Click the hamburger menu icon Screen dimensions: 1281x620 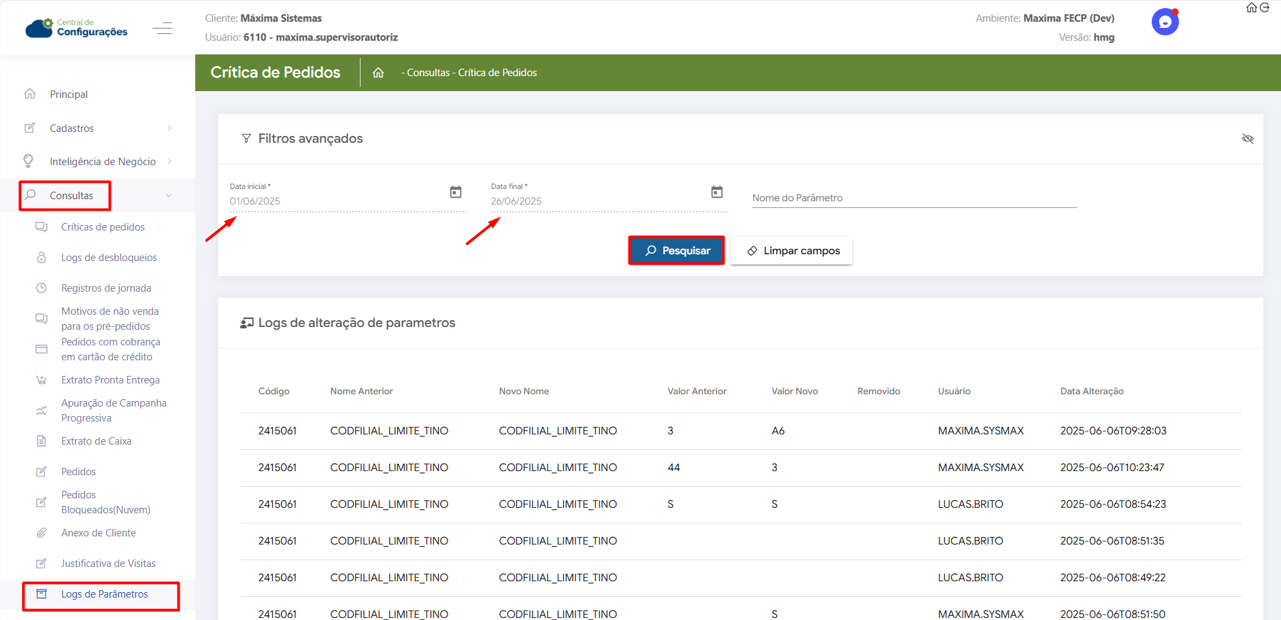[x=162, y=29]
